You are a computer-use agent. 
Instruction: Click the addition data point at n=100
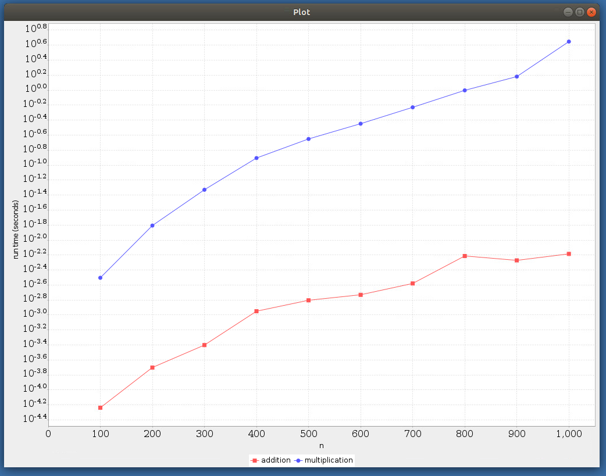101,408
